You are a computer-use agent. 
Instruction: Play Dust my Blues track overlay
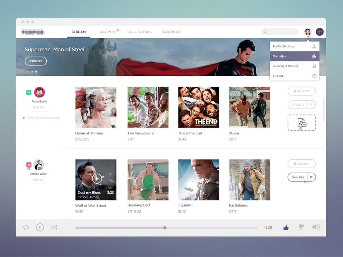point(96,178)
